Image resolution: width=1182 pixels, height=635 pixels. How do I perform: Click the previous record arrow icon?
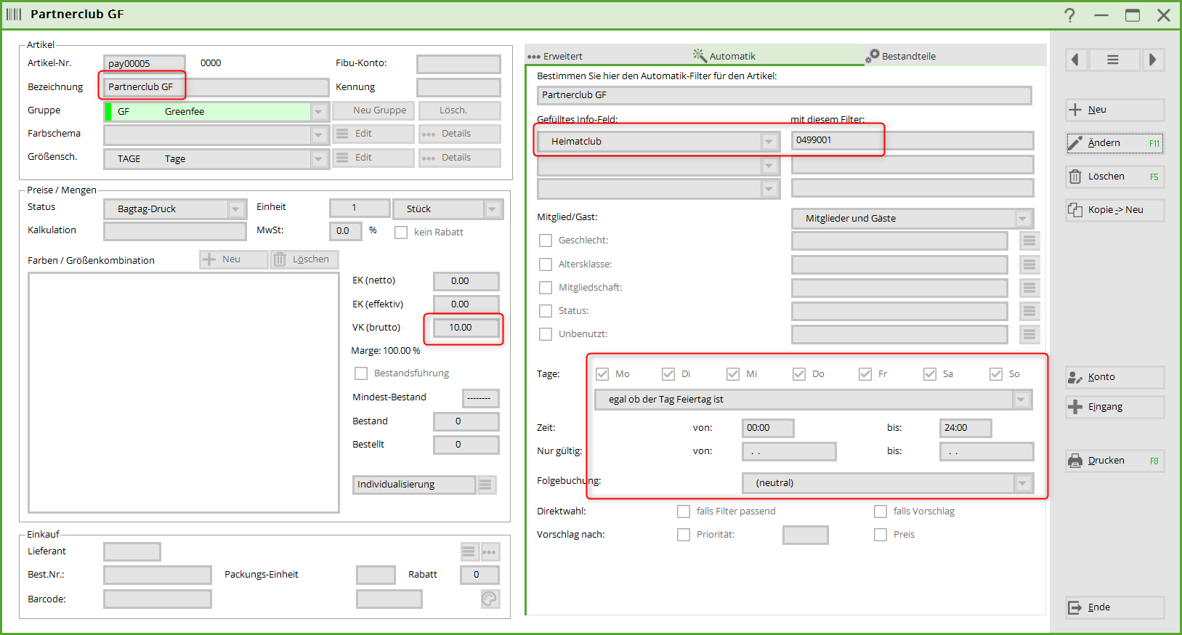(x=1076, y=60)
